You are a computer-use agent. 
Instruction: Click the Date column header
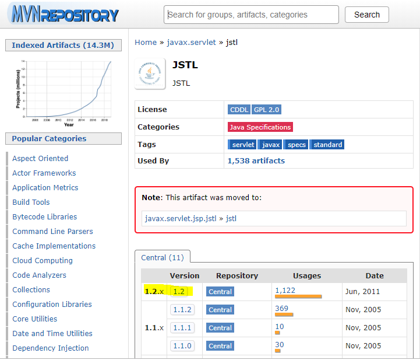pyautogui.click(x=375, y=276)
